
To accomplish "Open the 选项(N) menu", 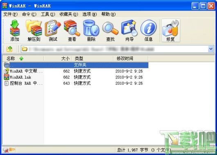I will [x=90, y=14].
